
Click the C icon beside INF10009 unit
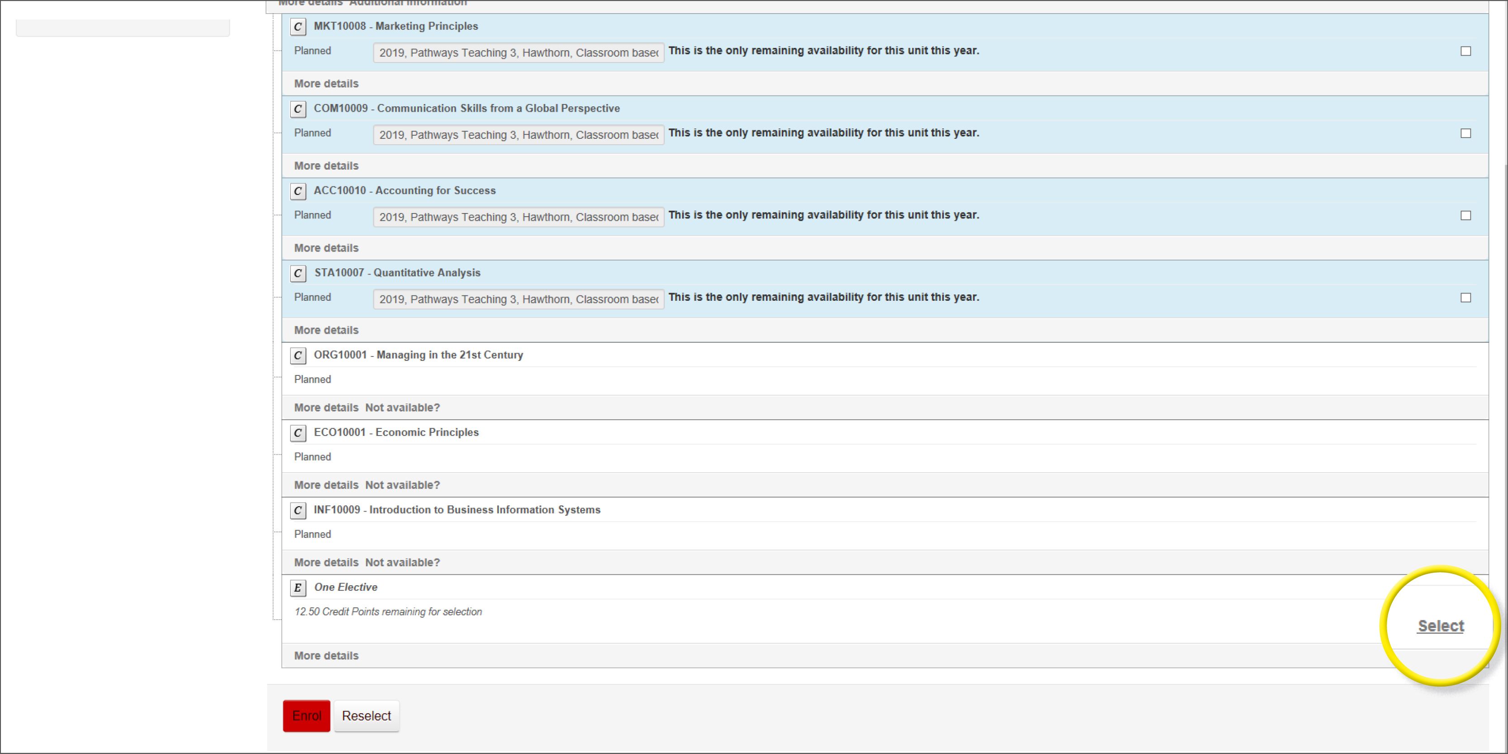tap(298, 511)
